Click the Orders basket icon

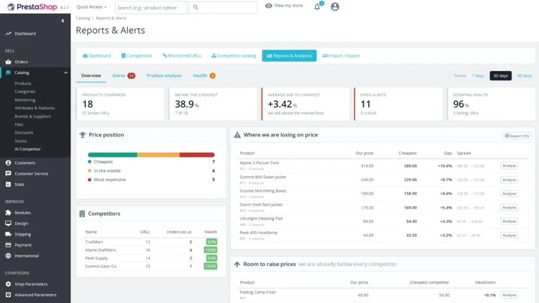[8, 62]
